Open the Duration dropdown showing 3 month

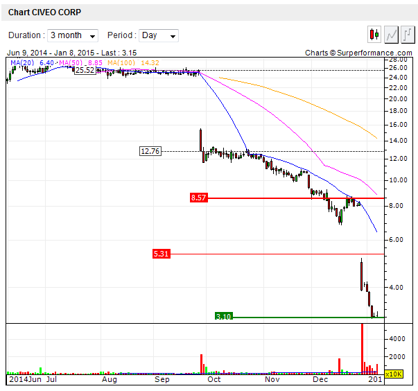tap(73, 35)
